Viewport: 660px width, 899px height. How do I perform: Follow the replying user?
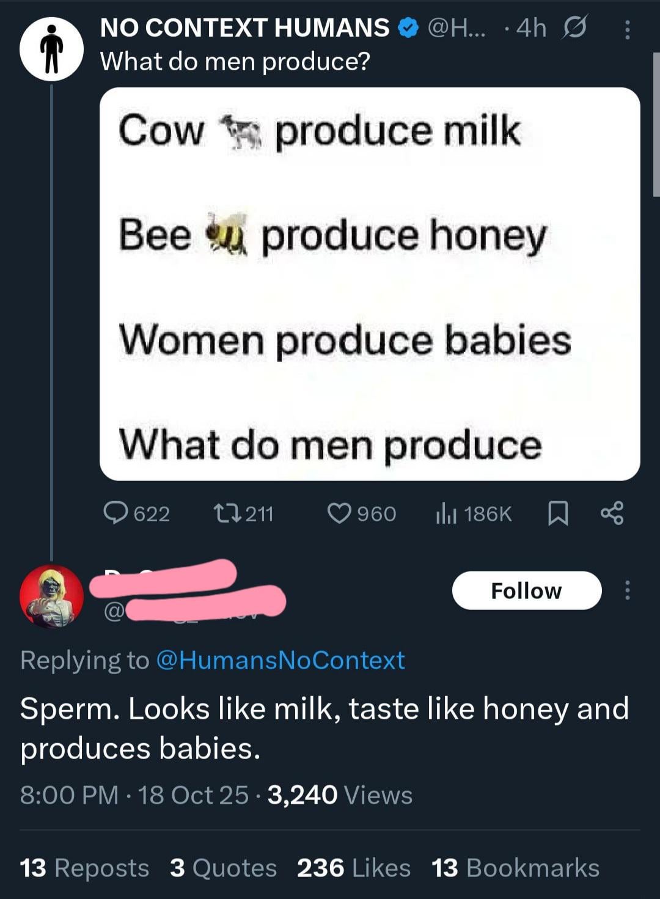(526, 590)
